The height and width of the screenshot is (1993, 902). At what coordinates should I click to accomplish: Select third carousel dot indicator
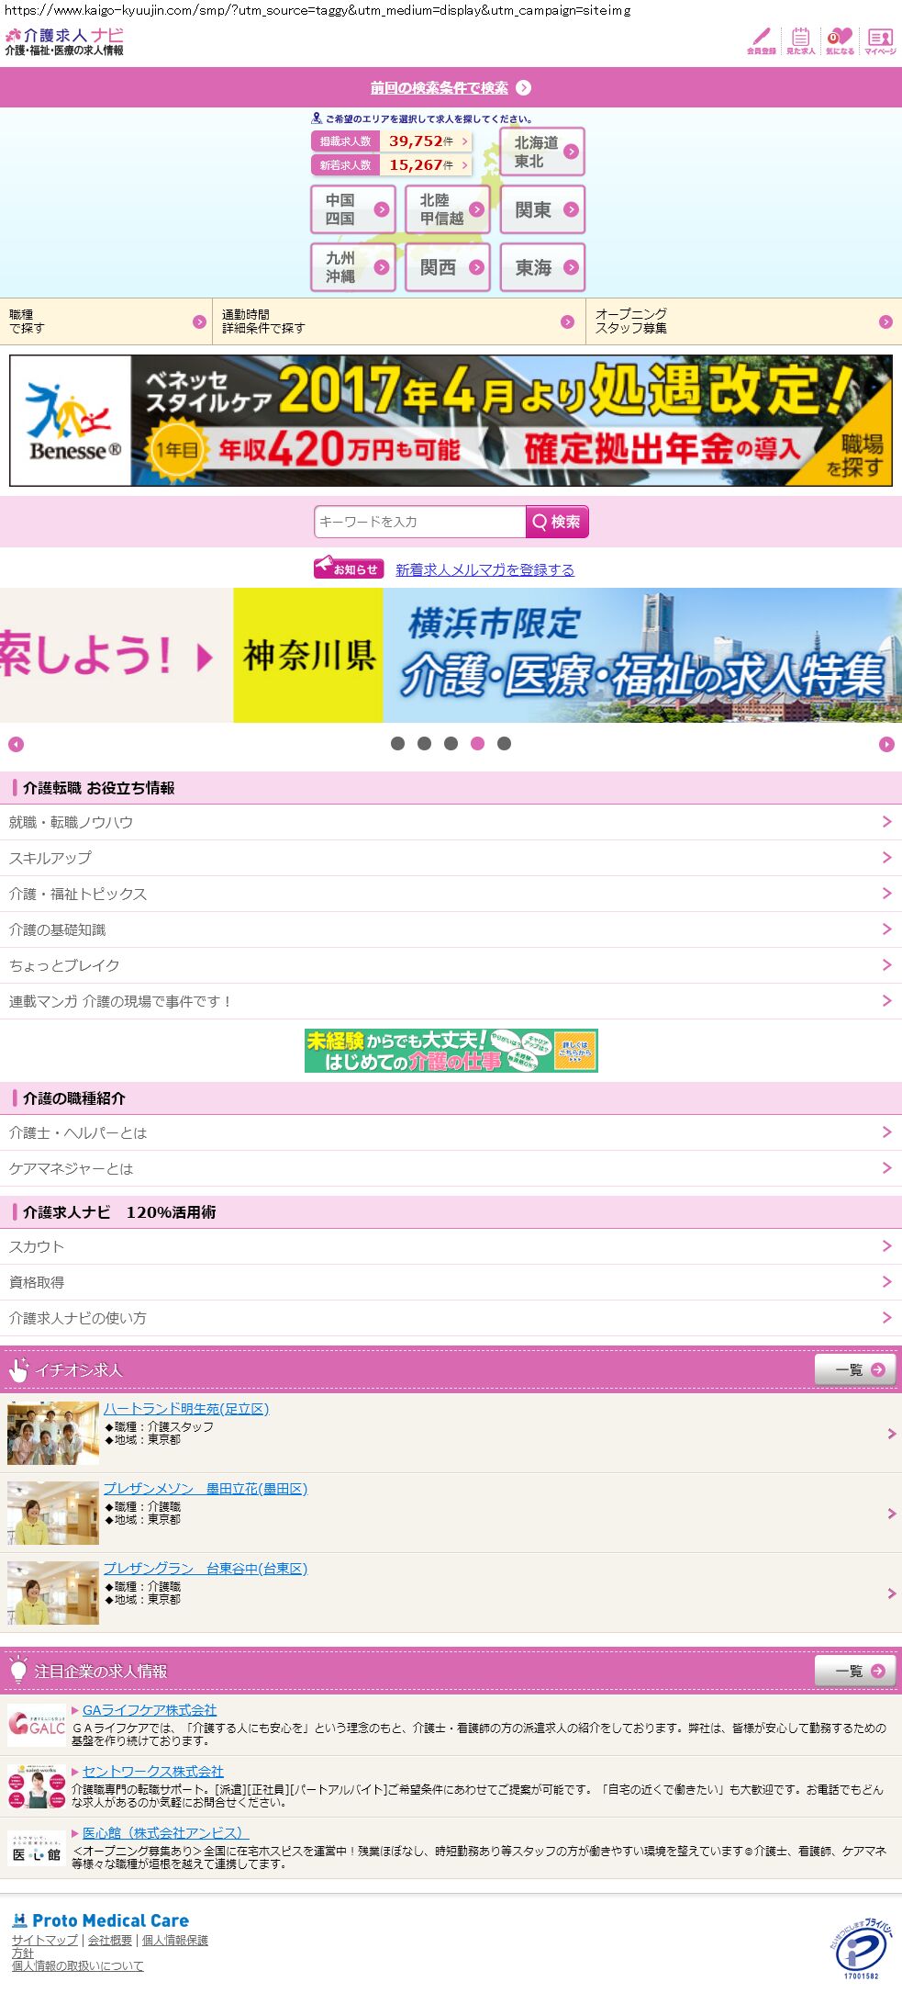(x=451, y=744)
